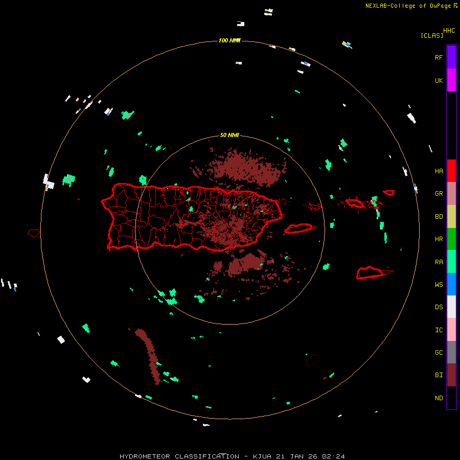Click the IC pink legend swatch
The height and width of the screenshot is (460, 460).
point(451,330)
